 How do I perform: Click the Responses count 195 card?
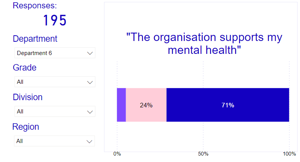[x=55, y=20]
